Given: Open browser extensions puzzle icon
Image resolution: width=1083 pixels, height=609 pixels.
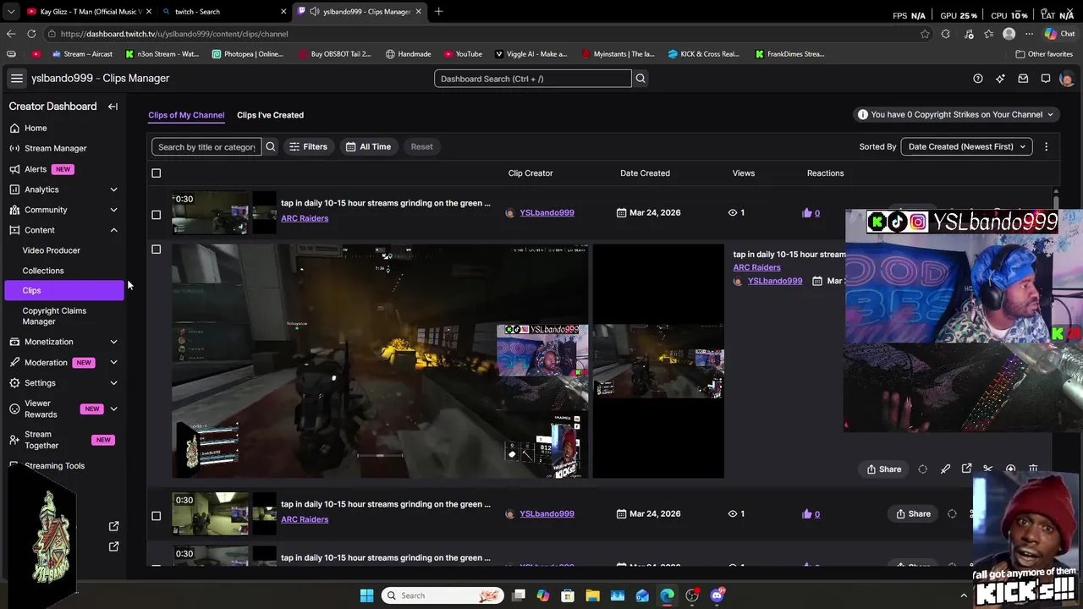Looking at the screenshot, I should 946,34.
